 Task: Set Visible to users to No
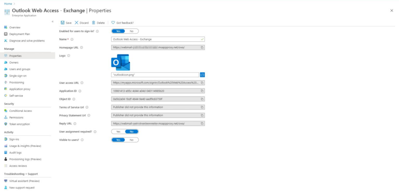[132, 140]
